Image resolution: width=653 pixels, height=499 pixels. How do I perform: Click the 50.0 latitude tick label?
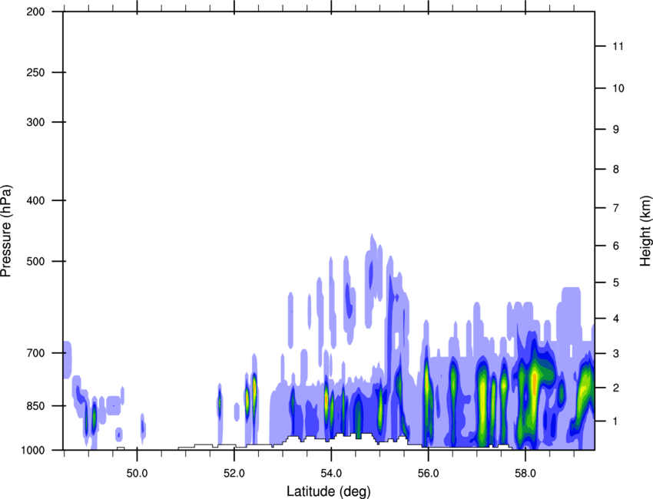[x=138, y=473]
